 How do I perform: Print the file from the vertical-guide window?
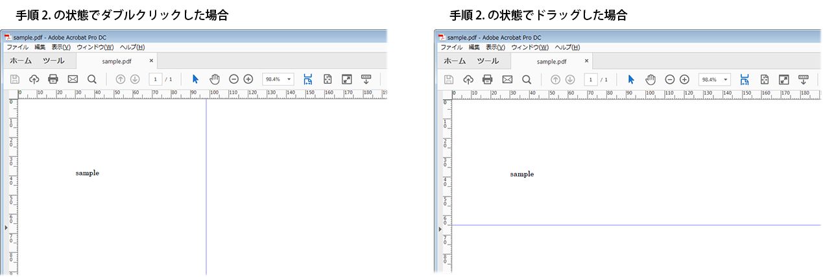(x=53, y=79)
